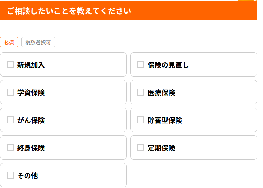Screen dimensions: 263x188
Task: Tick the 定期保険 checkbox square
Action: [x=141, y=147]
